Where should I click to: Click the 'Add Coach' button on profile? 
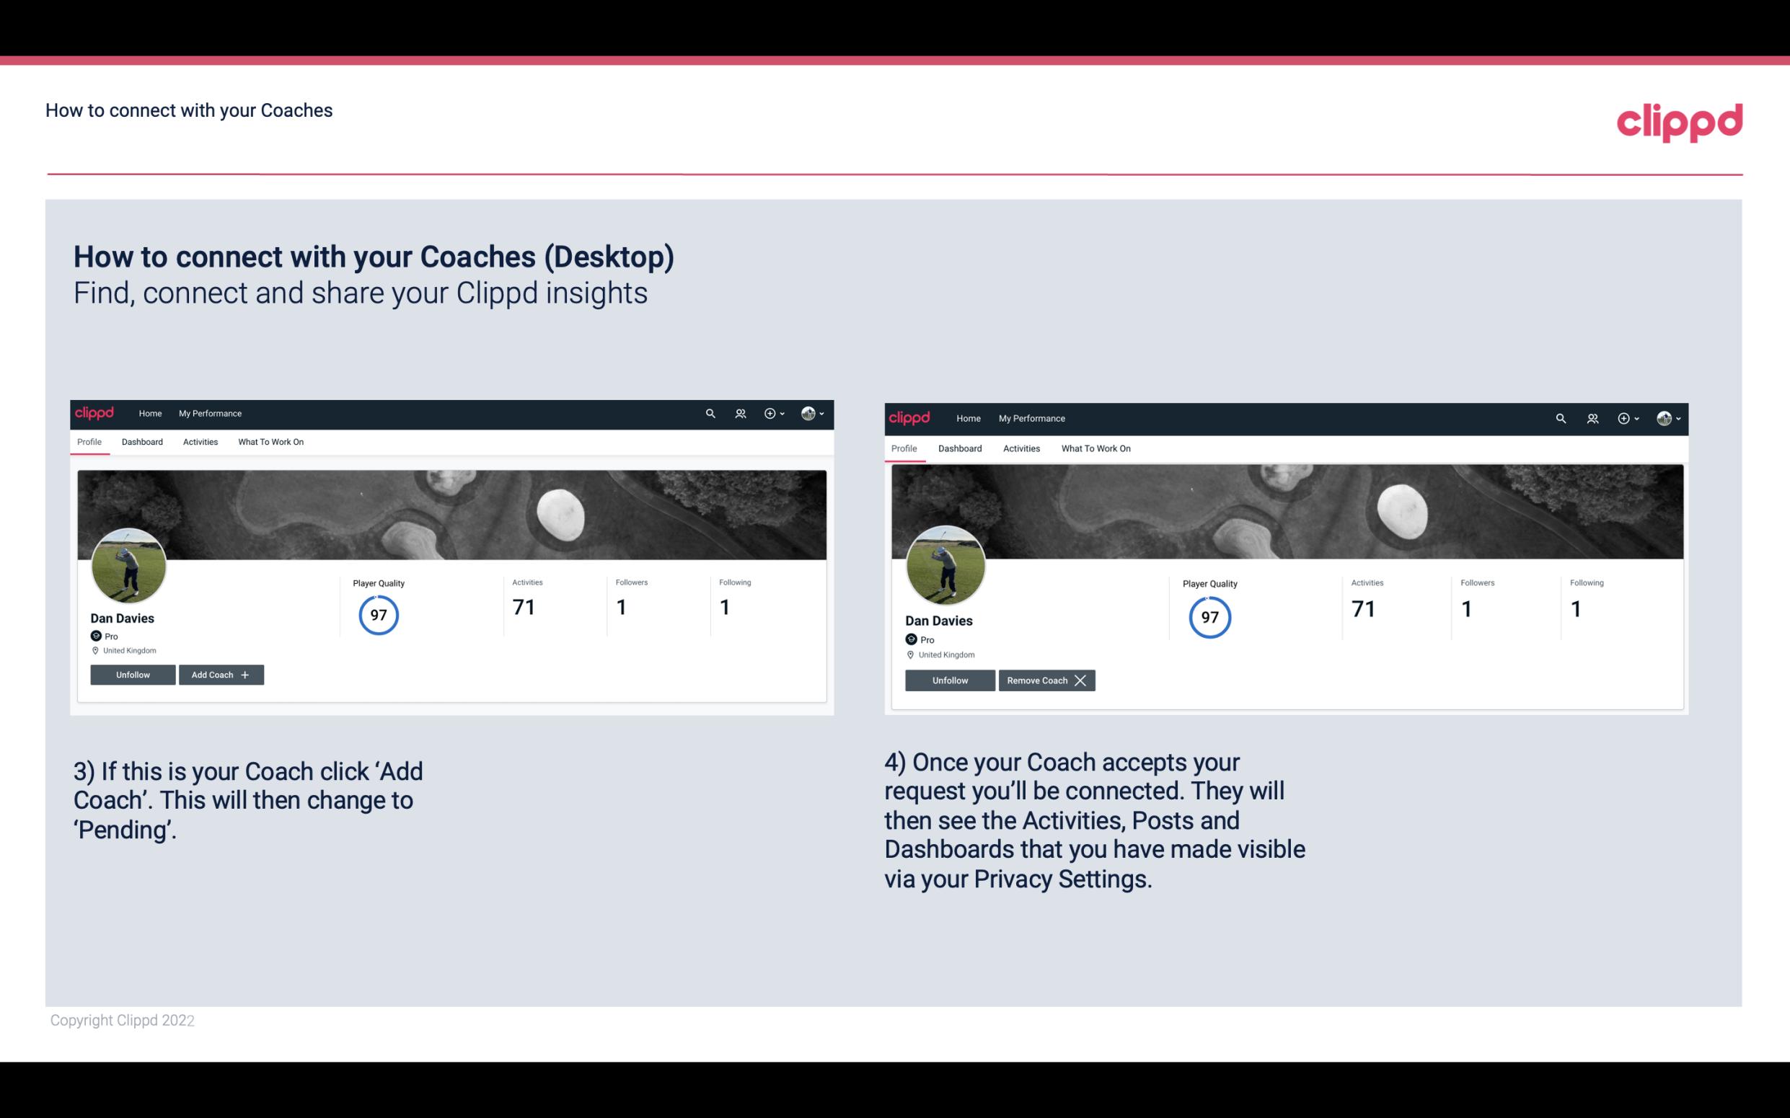[x=219, y=674]
